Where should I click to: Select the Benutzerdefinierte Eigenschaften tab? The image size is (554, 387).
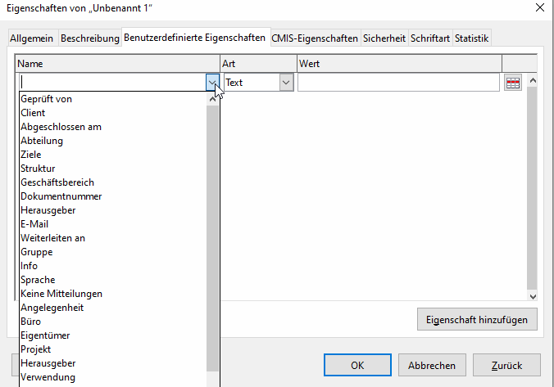[x=195, y=38]
